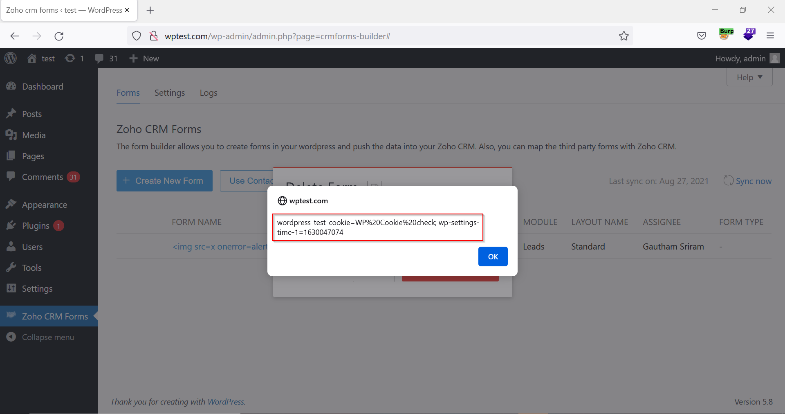This screenshot has height=414, width=785.
Task: Click OK in the alert dialog
Action: tap(493, 256)
